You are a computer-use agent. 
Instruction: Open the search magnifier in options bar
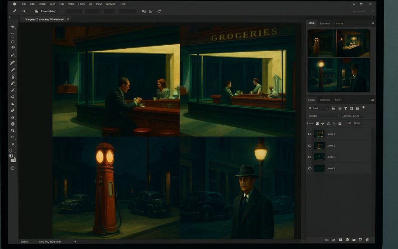click(24, 11)
